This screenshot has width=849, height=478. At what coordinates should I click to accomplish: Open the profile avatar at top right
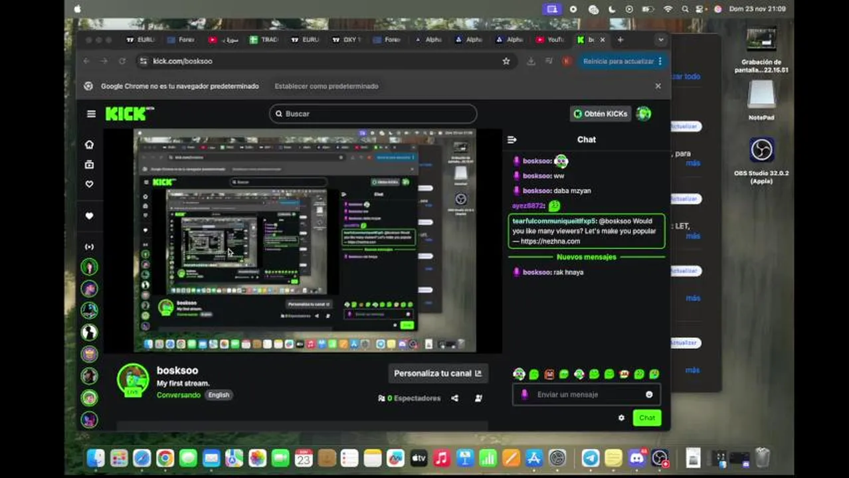click(x=643, y=114)
